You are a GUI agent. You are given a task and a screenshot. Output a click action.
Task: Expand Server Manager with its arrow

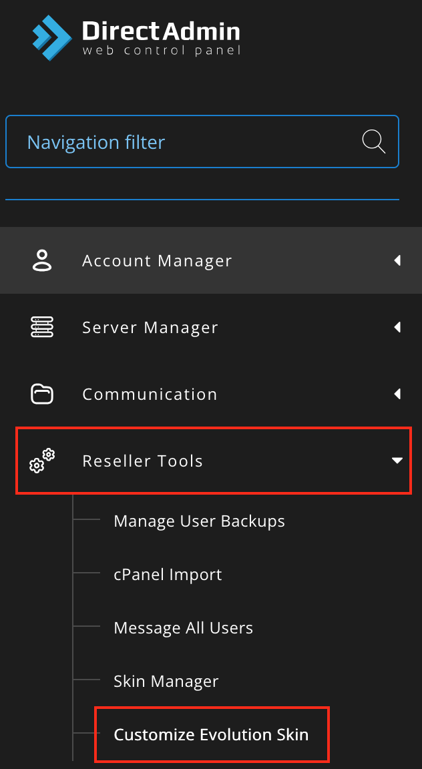point(397,327)
